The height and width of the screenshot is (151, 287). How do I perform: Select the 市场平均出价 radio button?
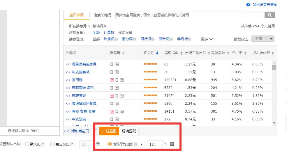pyautogui.click(x=110, y=144)
